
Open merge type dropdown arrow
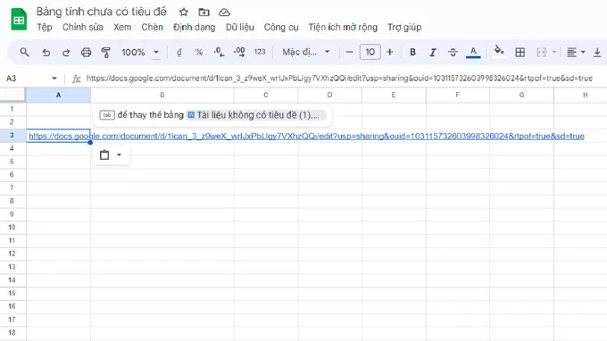[554, 53]
